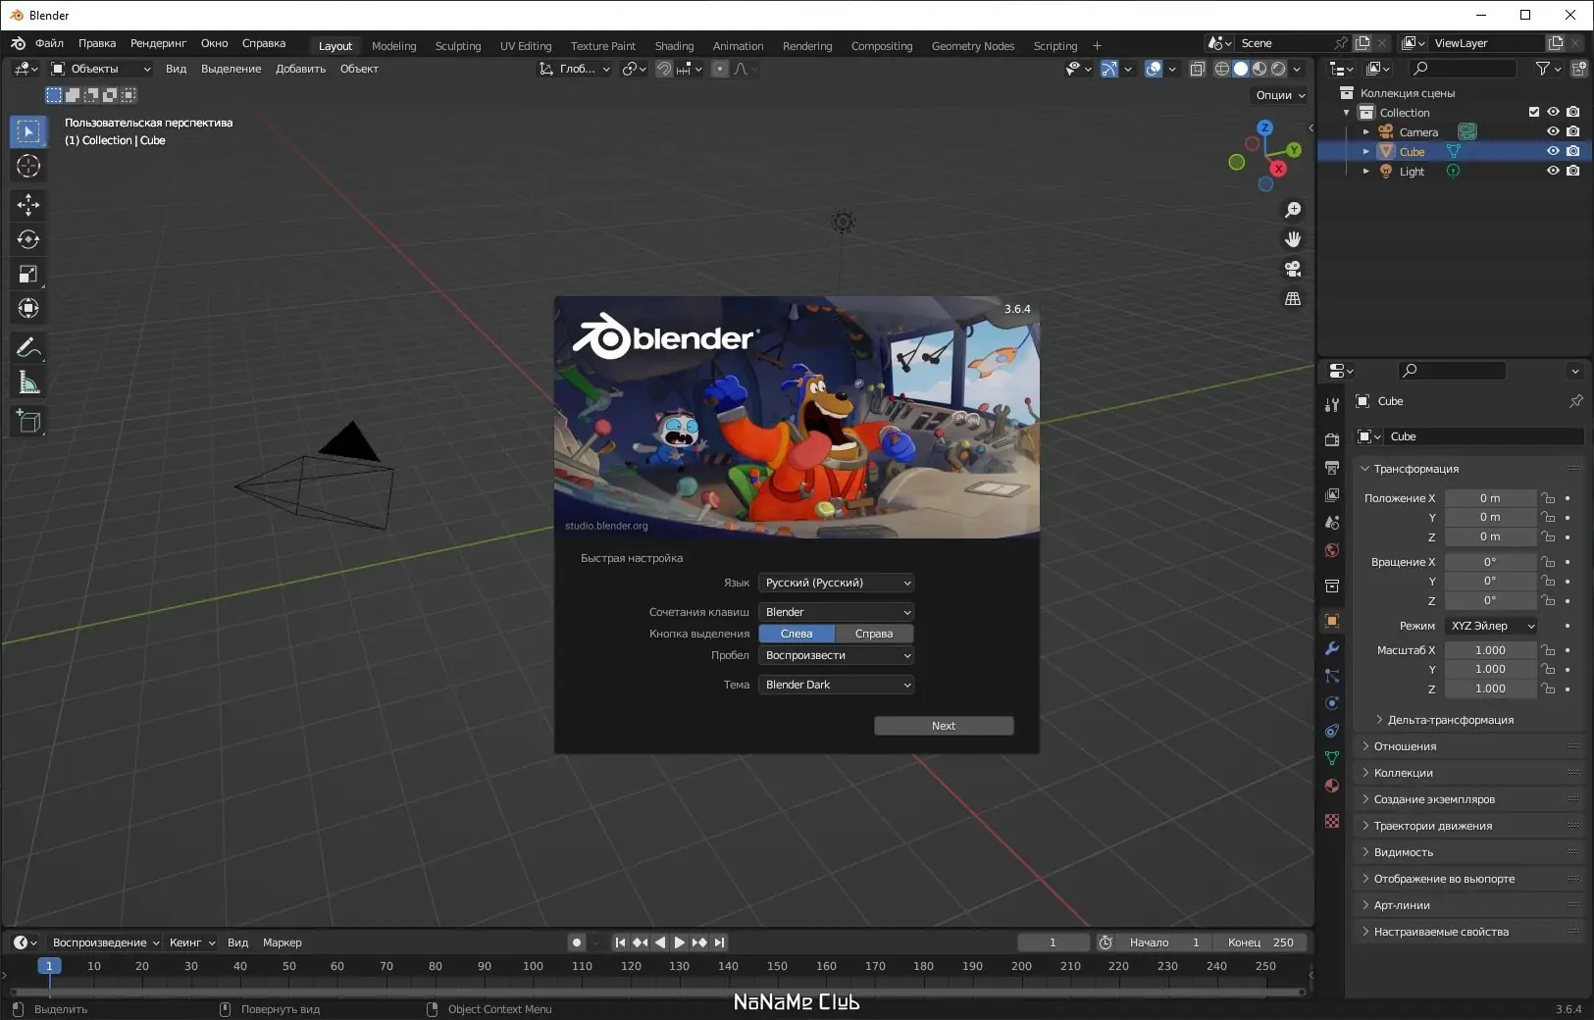Expand the Отношения panel
1594x1020 pixels.
coord(1405,746)
